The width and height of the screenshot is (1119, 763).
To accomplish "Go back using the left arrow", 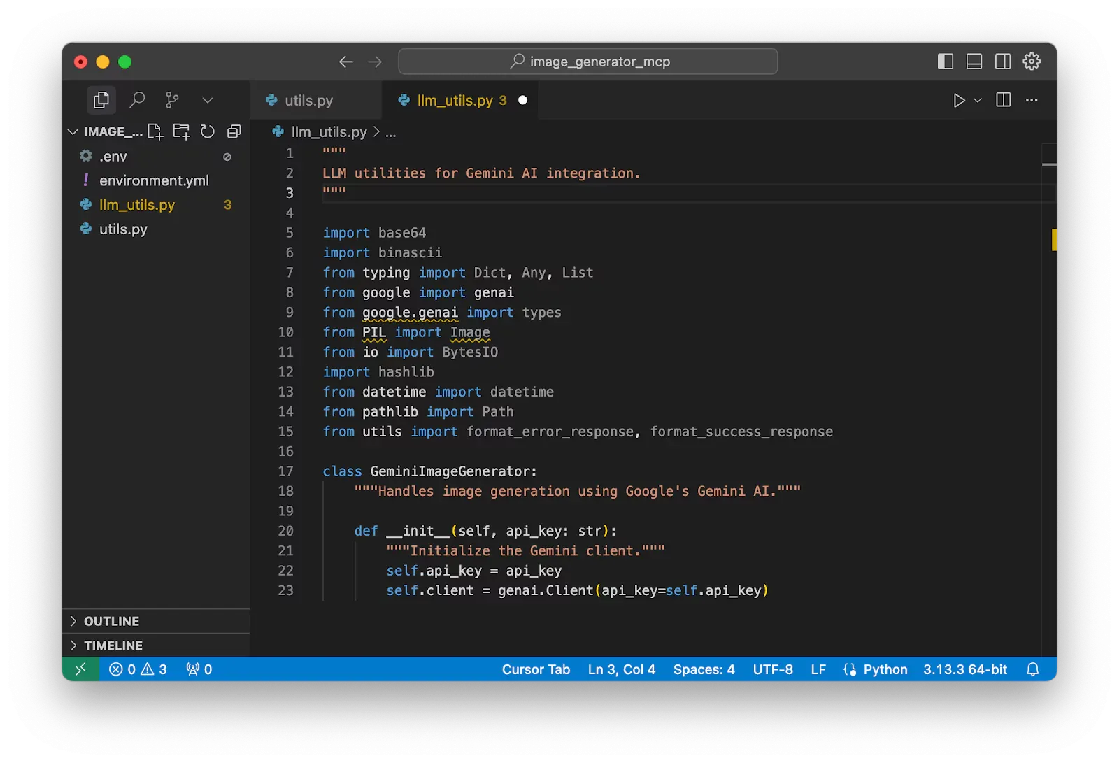I will (345, 62).
